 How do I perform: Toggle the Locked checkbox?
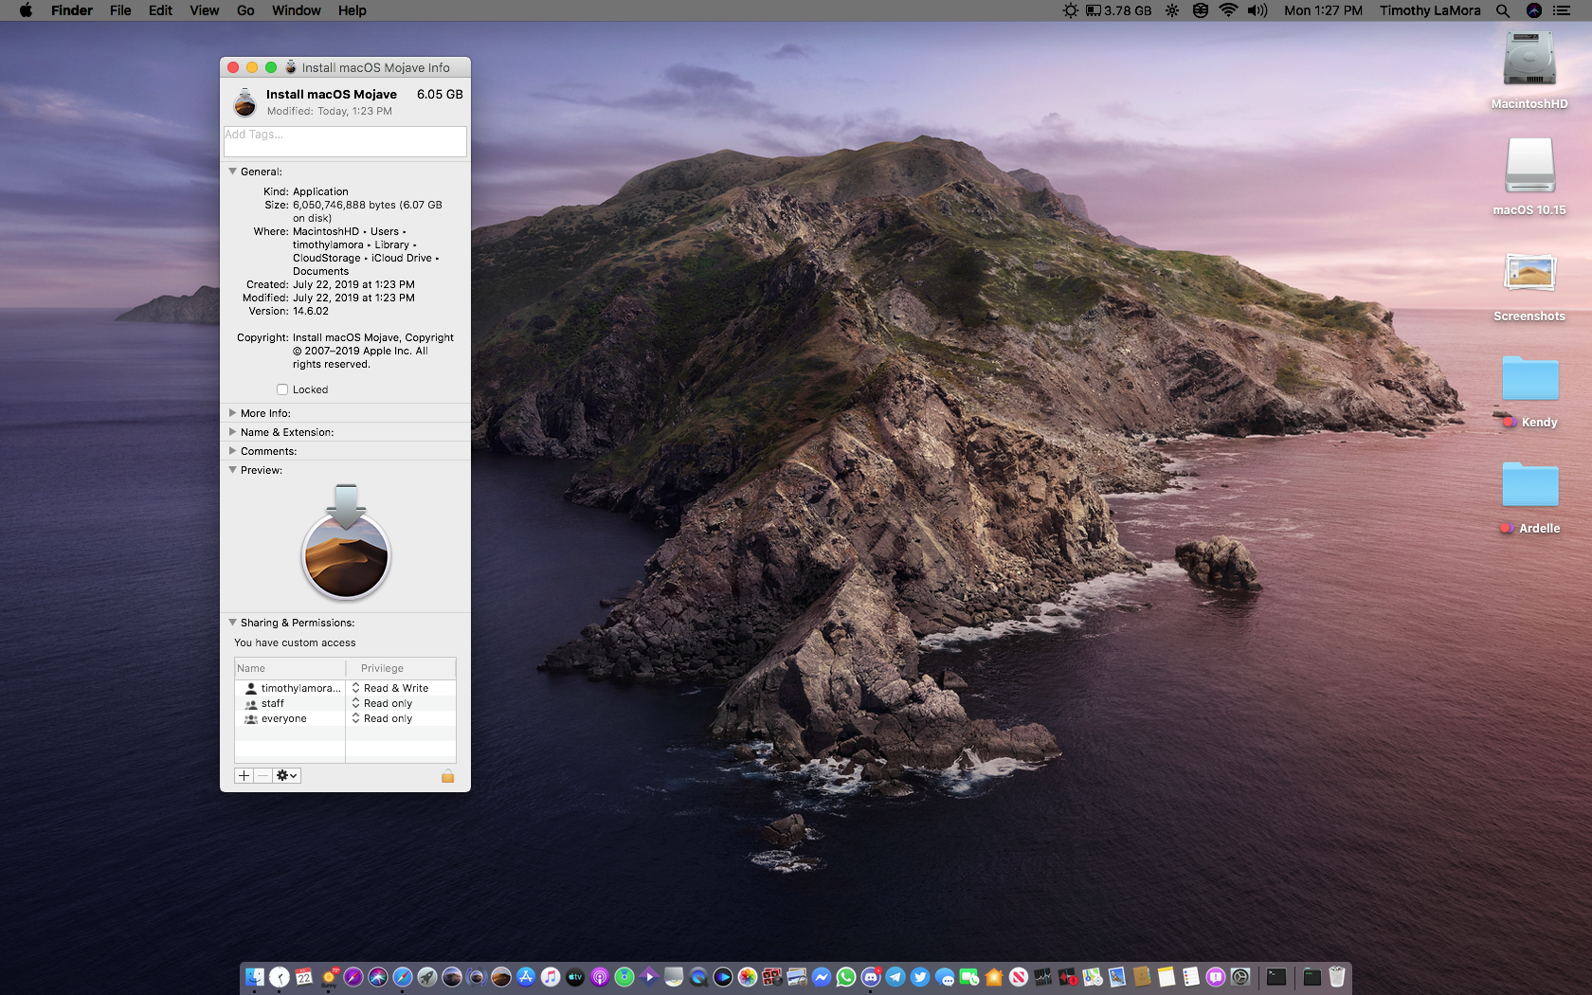click(x=282, y=389)
